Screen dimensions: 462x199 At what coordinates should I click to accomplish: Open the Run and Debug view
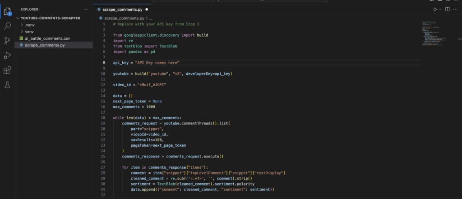pyautogui.click(x=7, y=56)
